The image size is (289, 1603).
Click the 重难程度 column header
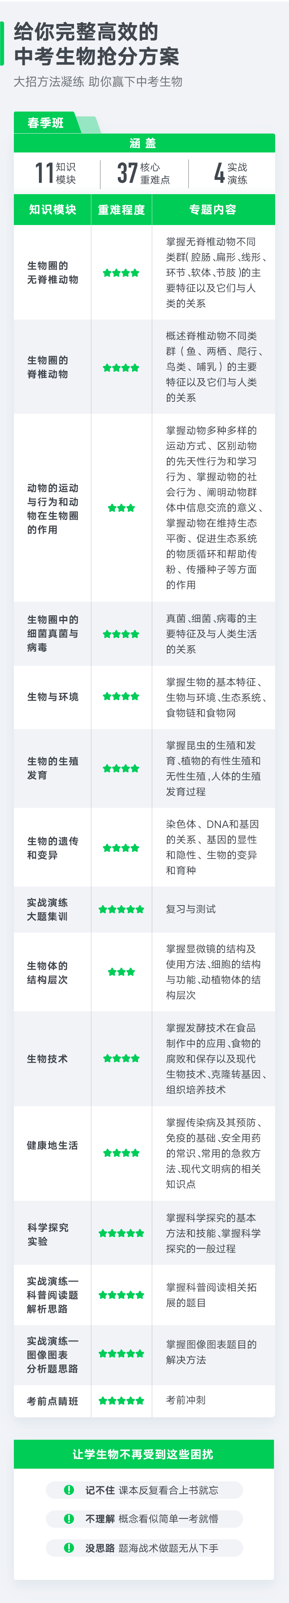(121, 210)
